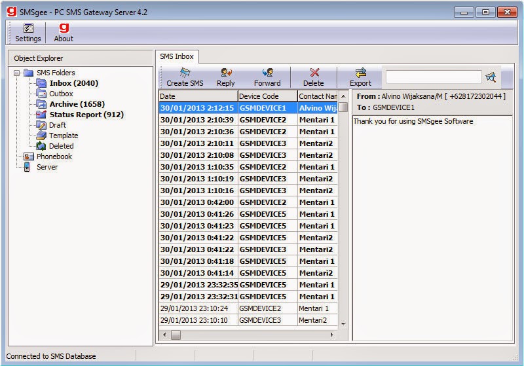
Task: Open the Settings toolbar icon
Action: click(28, 28)
